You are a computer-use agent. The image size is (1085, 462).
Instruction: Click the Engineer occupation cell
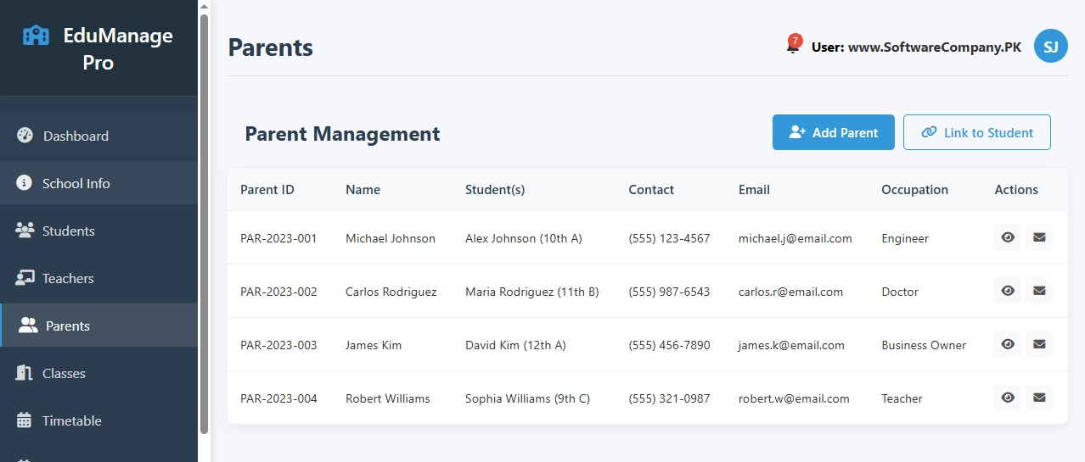tap(905, 238)
